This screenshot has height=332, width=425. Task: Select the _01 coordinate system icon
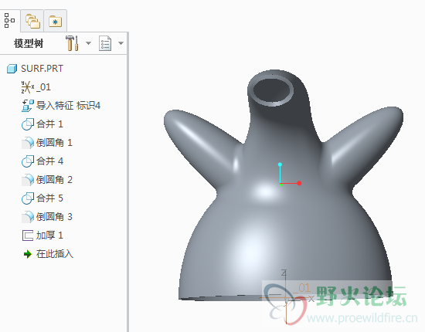point(28,87)
